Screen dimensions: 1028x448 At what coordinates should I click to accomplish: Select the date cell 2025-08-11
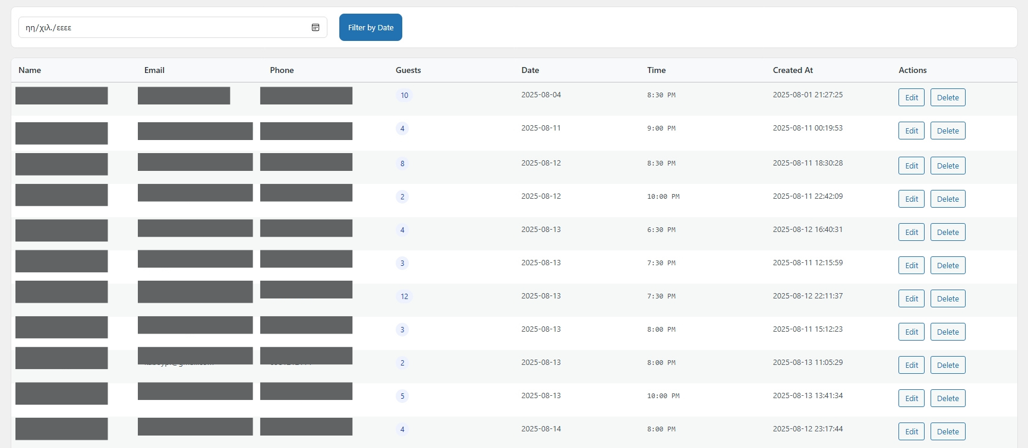(x=541, y=128)
